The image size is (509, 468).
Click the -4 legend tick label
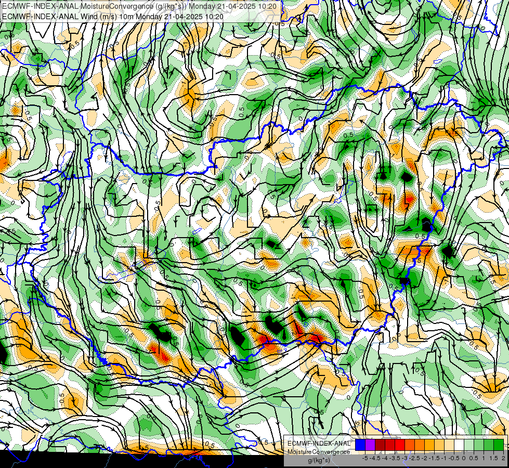tap(385, 458)
